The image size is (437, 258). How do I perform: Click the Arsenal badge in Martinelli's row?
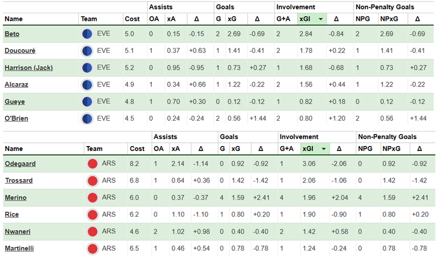tap(92, 248)
